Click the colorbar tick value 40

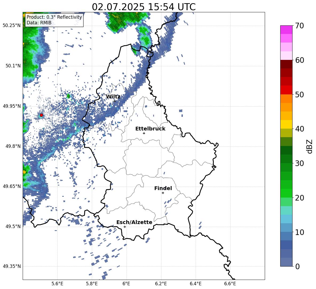(x=299, y=129)
